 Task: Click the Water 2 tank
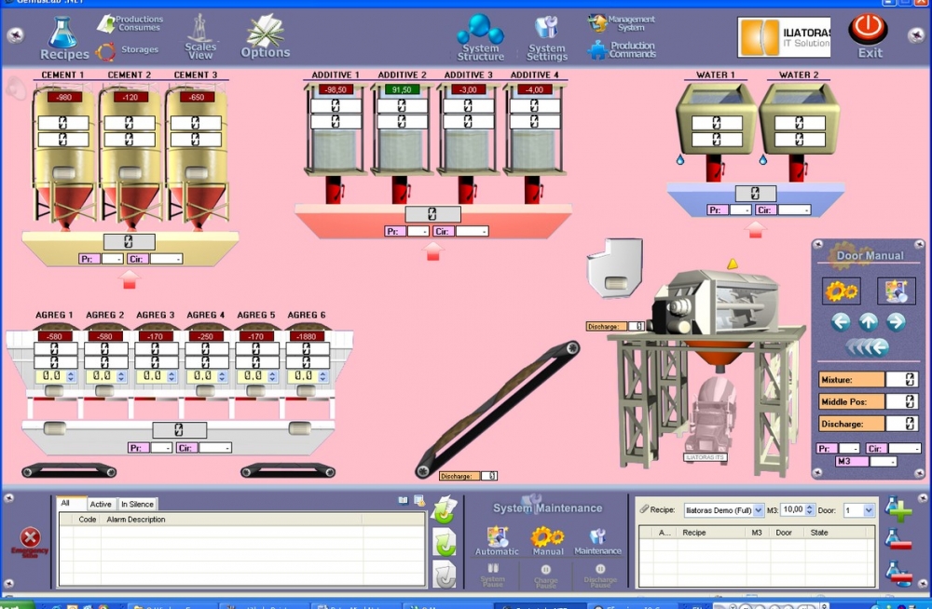tap(799, 119)
